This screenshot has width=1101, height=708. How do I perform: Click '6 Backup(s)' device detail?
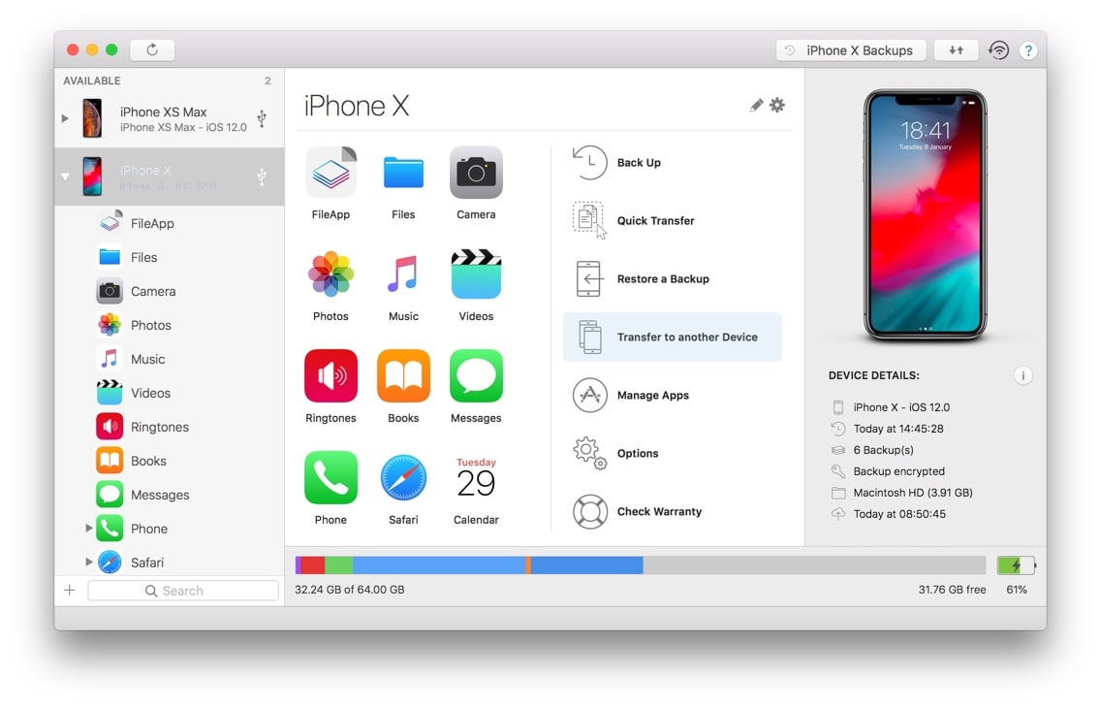tap(883, 449)
